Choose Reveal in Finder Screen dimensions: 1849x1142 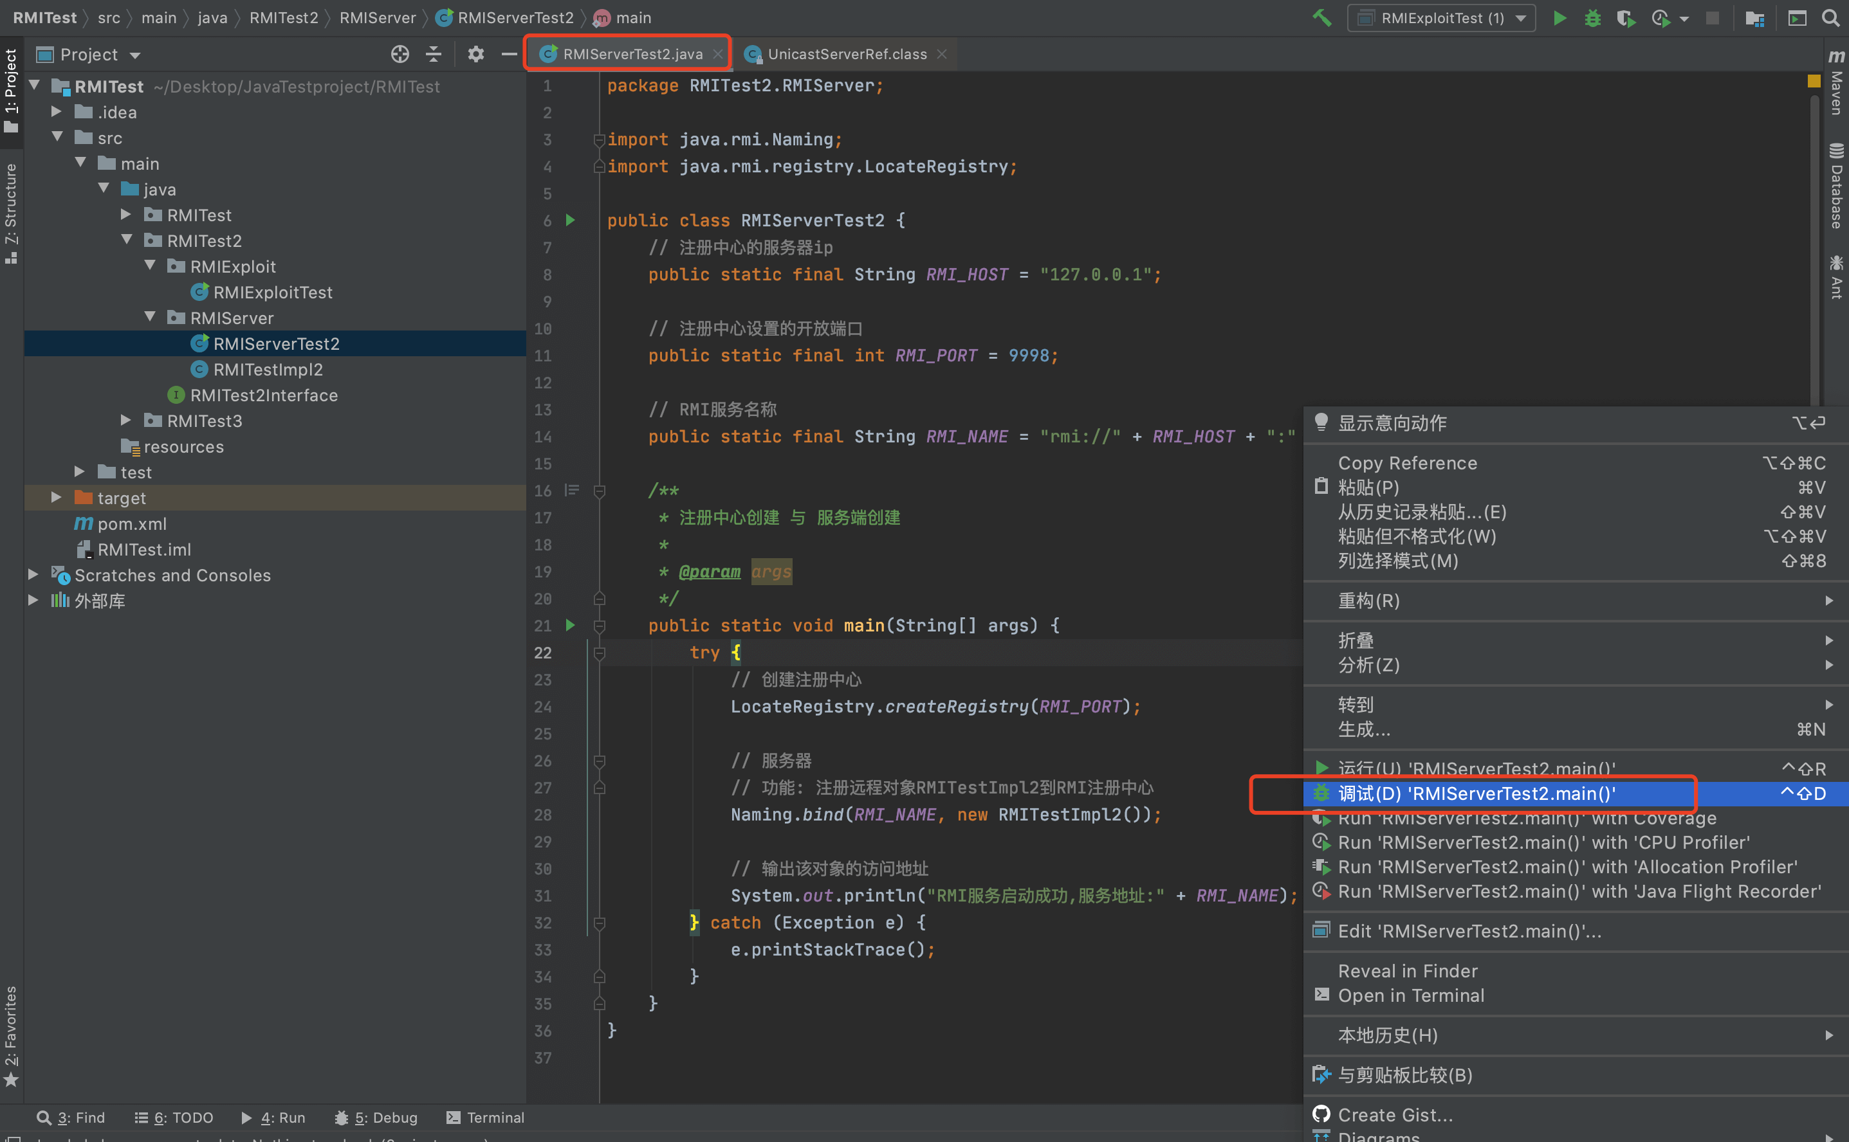pyautogui.click(x=1576, y=970)
